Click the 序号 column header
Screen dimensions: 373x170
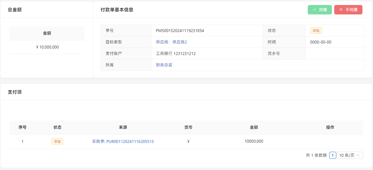[x=22, y=127]
